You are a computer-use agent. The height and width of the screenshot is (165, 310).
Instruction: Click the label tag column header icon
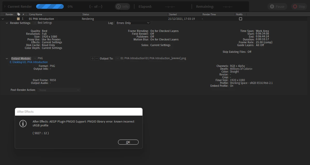click(x=19, y=14)
